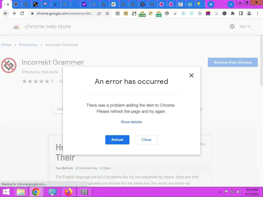Click the star rating row
The height and width of the screenshot is (197, 263).
[x=35, y=81]
